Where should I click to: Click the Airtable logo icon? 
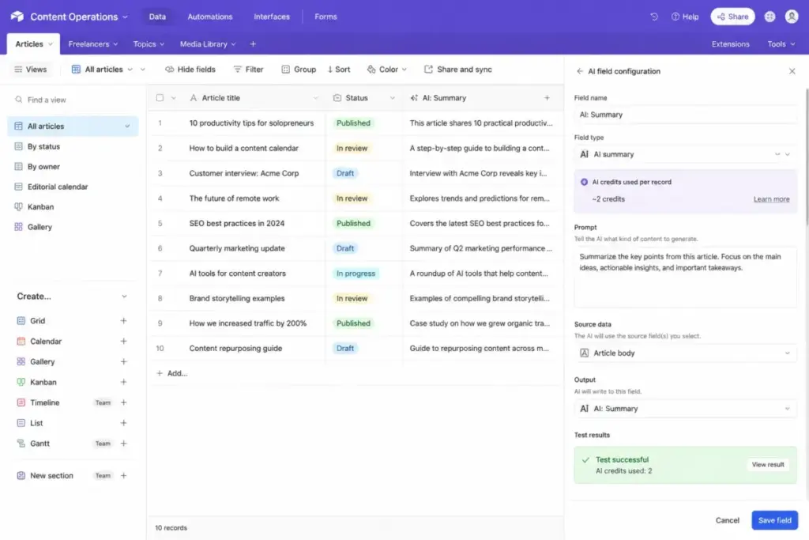click(x=17, y=17)
